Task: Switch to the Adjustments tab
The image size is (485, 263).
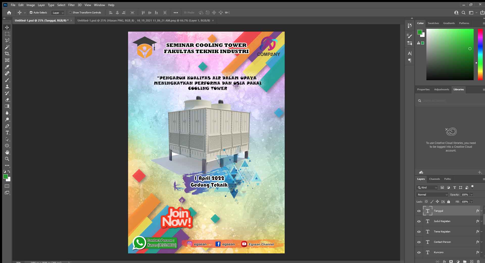Action: click(442, 89)
